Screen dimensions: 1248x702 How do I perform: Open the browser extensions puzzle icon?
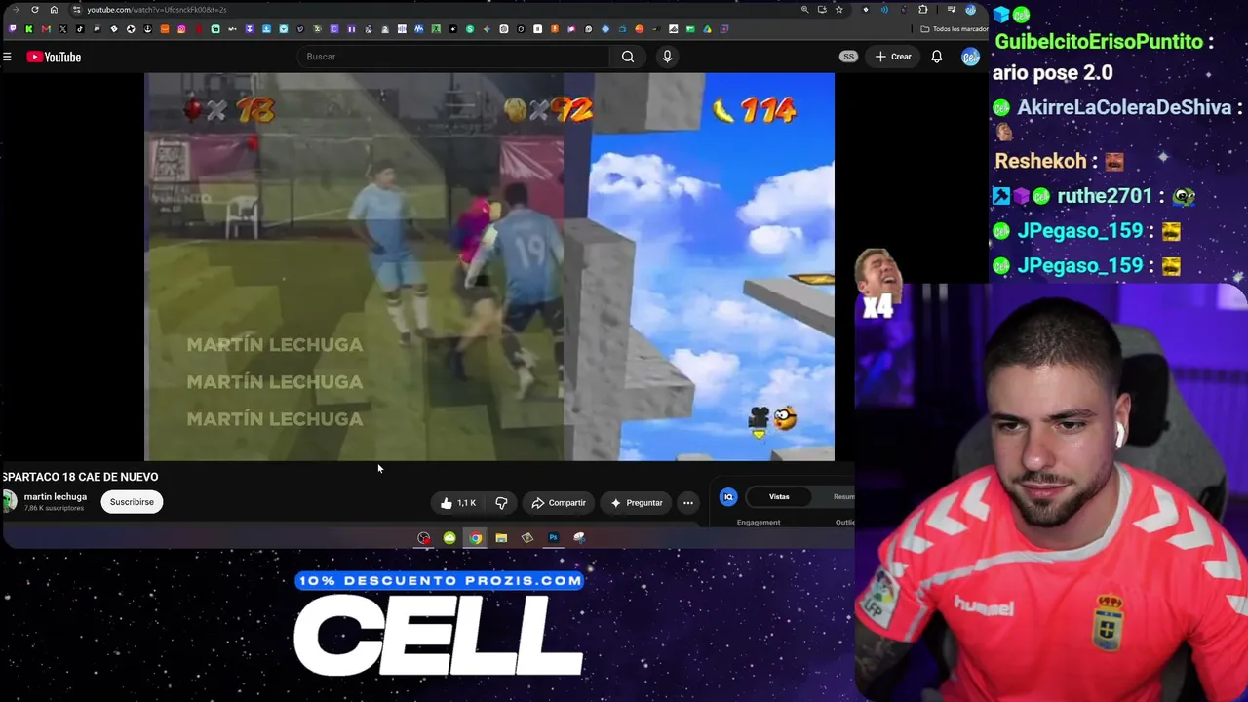pos(923,10)
